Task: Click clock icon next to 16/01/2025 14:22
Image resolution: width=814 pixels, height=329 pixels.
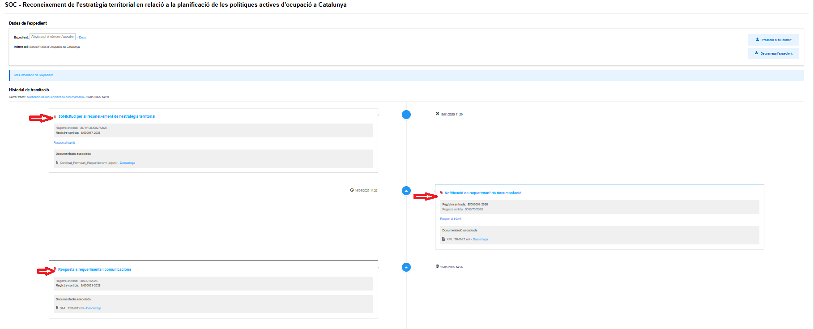Action: [x=352, y=190]
